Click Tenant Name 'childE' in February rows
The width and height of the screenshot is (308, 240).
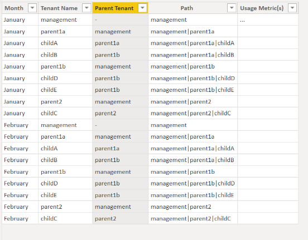tap(49, 195)
